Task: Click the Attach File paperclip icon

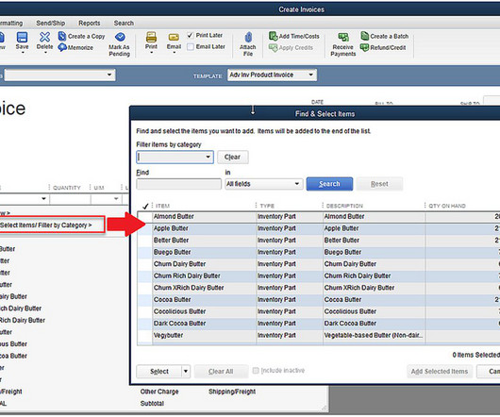Action: (248, 37)
